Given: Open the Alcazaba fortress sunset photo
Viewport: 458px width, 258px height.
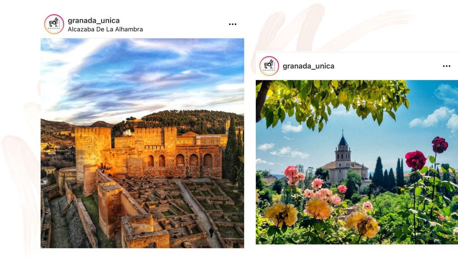Looking at the screenshot, I should 142,143.
